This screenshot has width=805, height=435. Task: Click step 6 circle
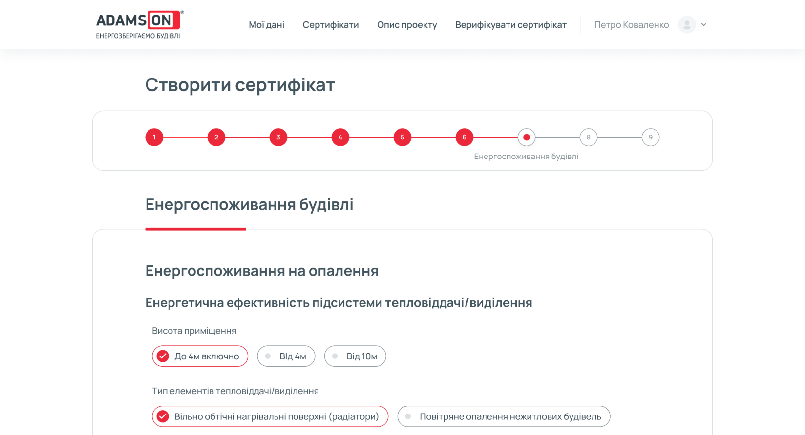click(x=465, y=138)
